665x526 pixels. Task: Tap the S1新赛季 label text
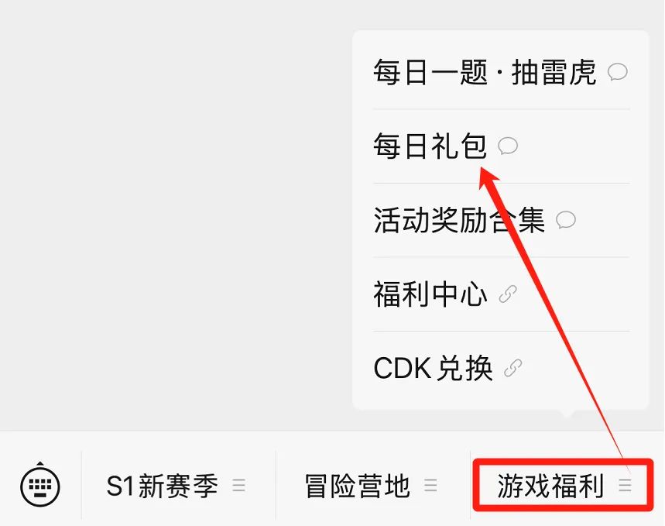(x=162, y=486)
